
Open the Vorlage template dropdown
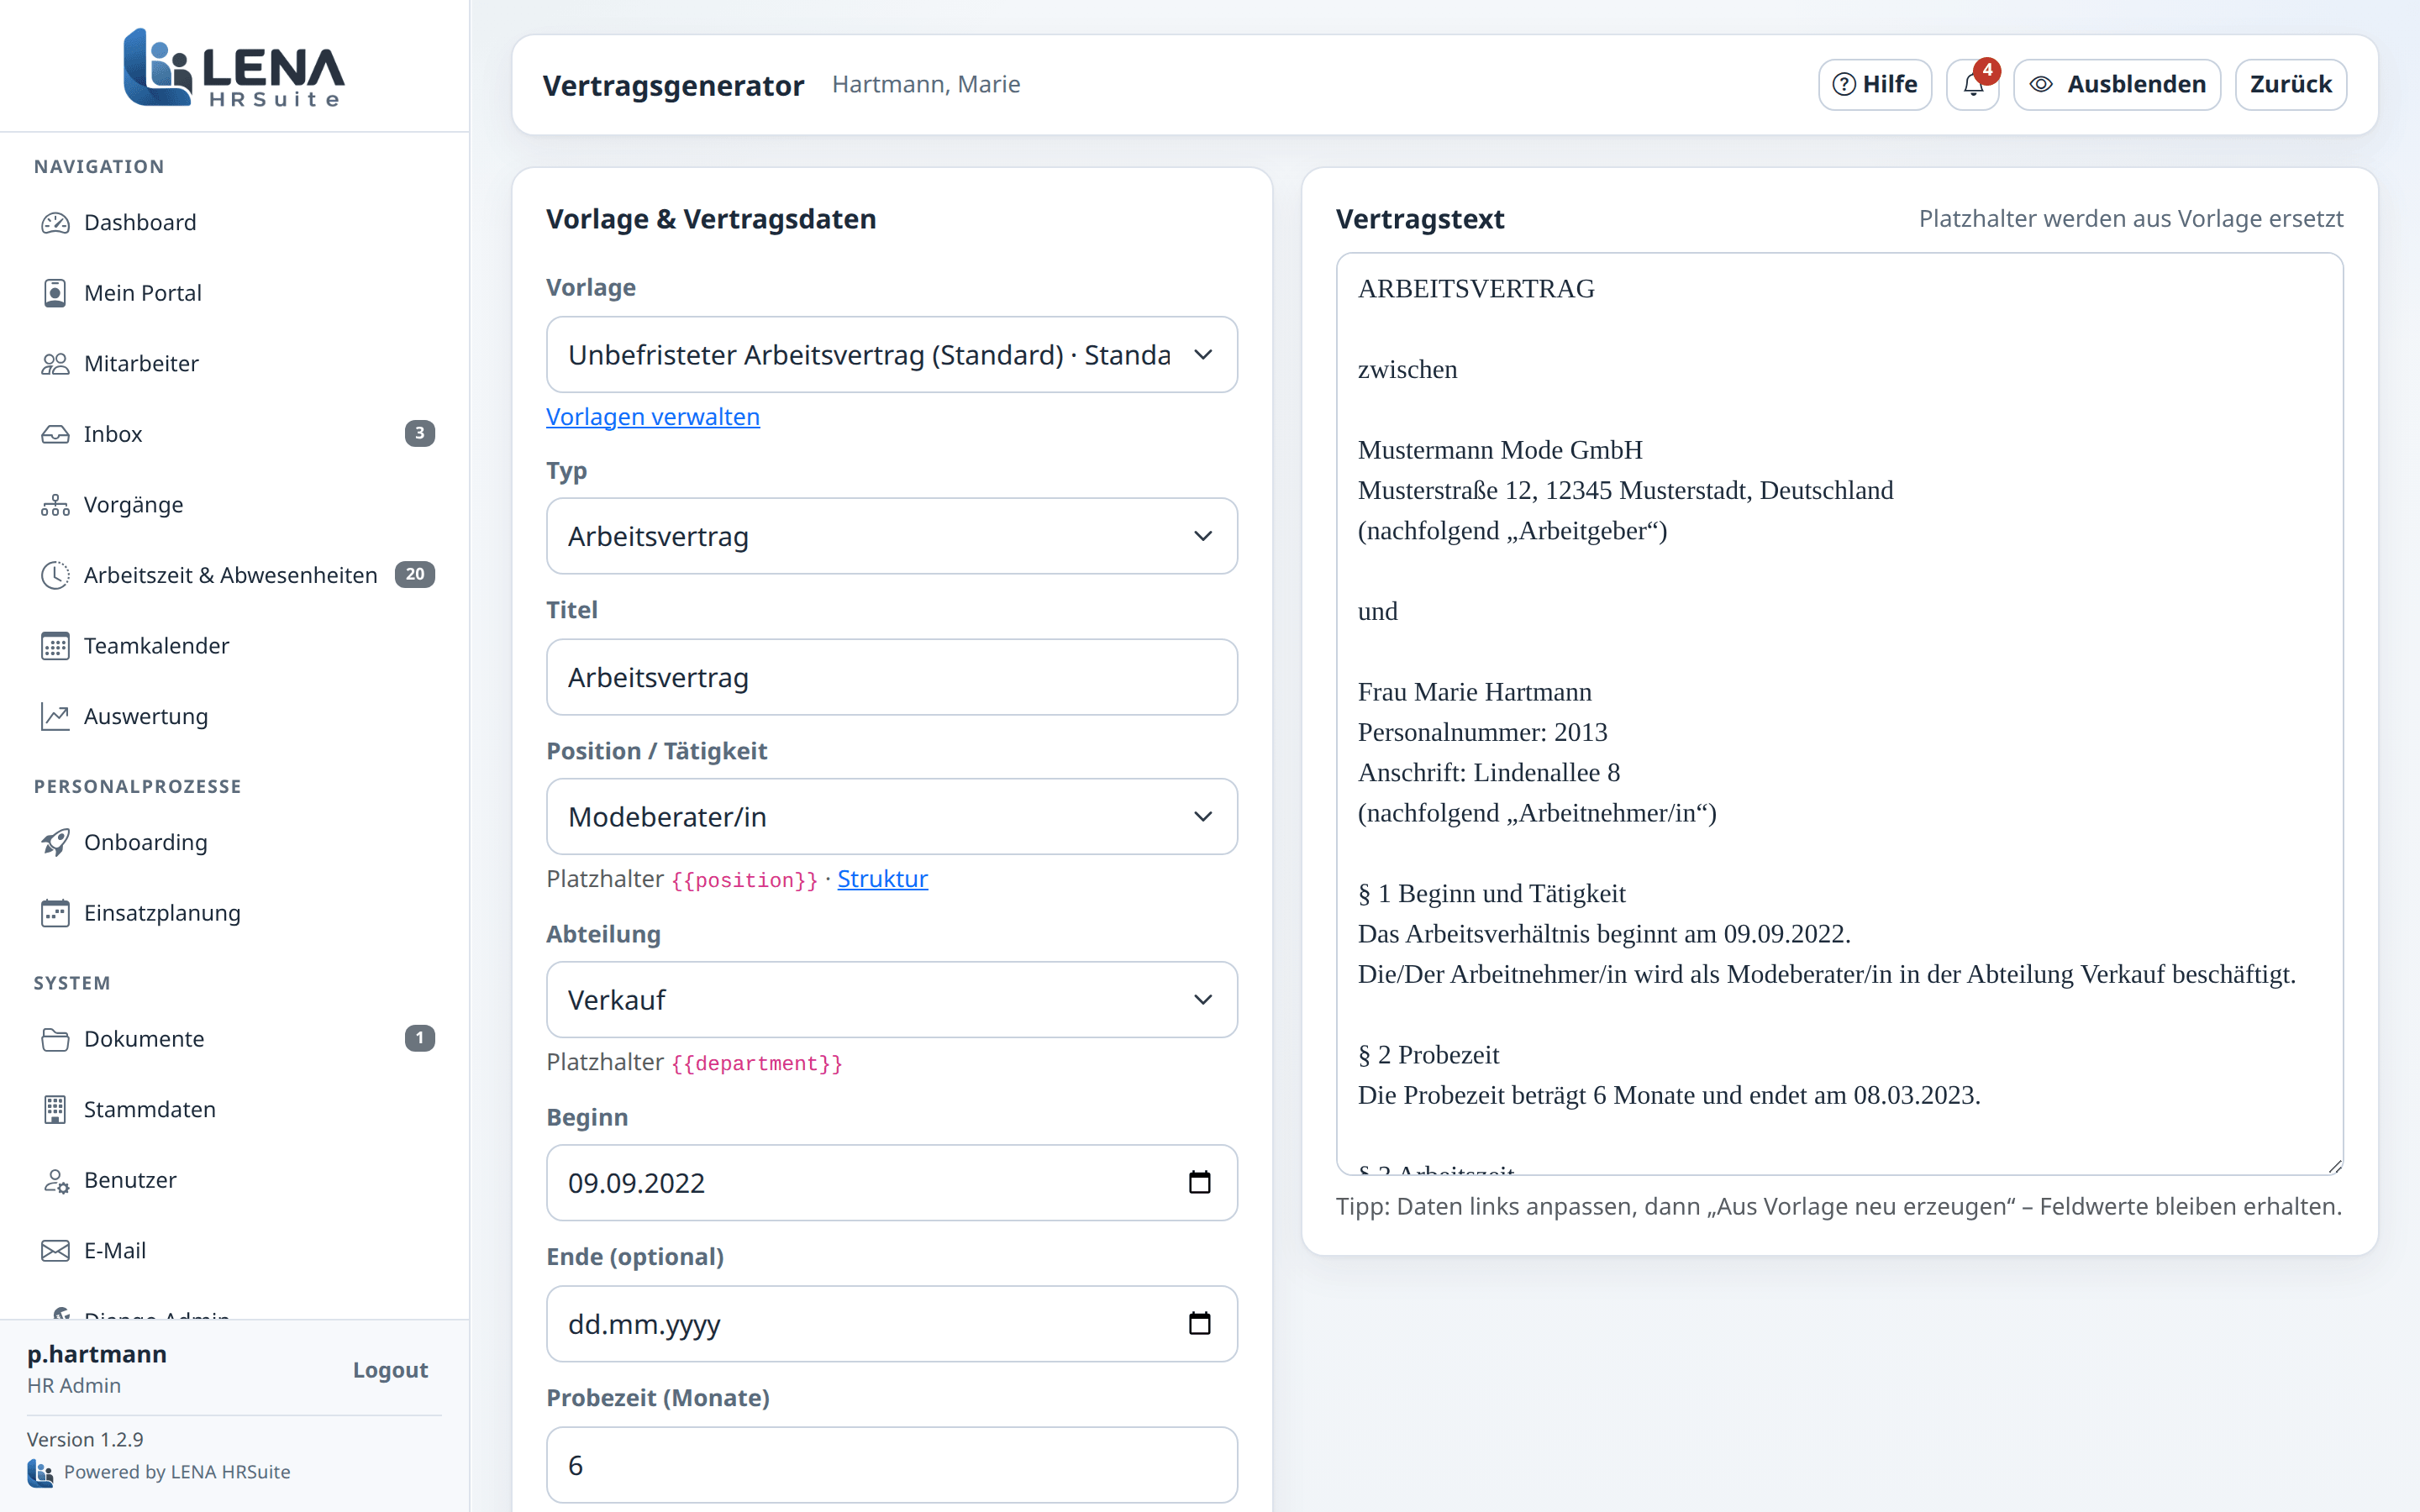click(891, 355)
